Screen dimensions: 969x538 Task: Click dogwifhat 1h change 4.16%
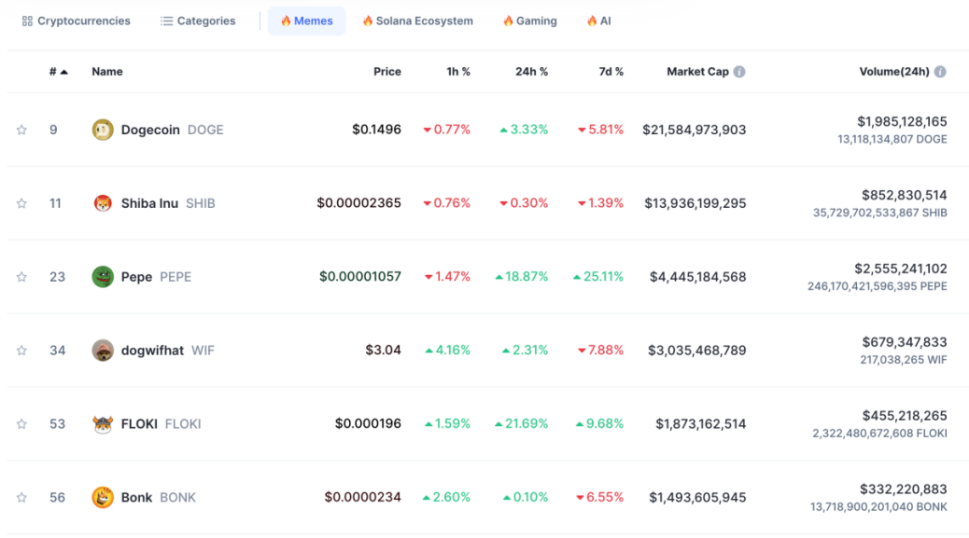point(447,350)
